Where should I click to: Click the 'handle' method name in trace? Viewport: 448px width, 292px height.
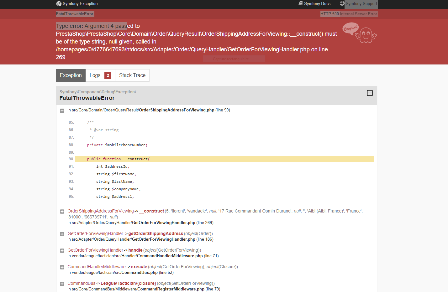click(135, 250)
